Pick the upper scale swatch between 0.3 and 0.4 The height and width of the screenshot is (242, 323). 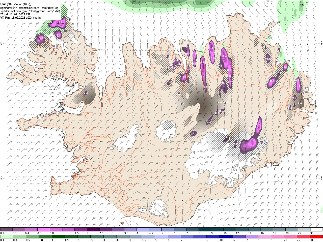point(19,230)
